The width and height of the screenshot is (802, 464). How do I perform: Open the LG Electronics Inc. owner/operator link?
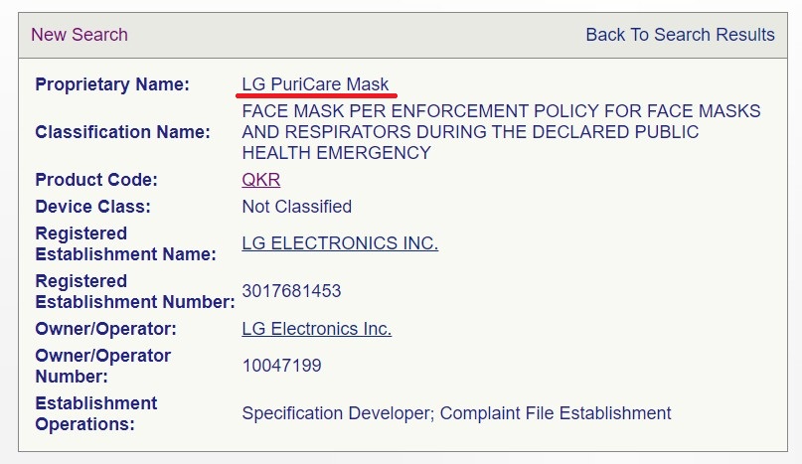(317, 329)
